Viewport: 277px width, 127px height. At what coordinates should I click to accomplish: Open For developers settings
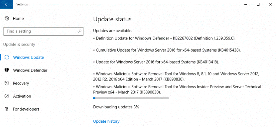(26, 109)
